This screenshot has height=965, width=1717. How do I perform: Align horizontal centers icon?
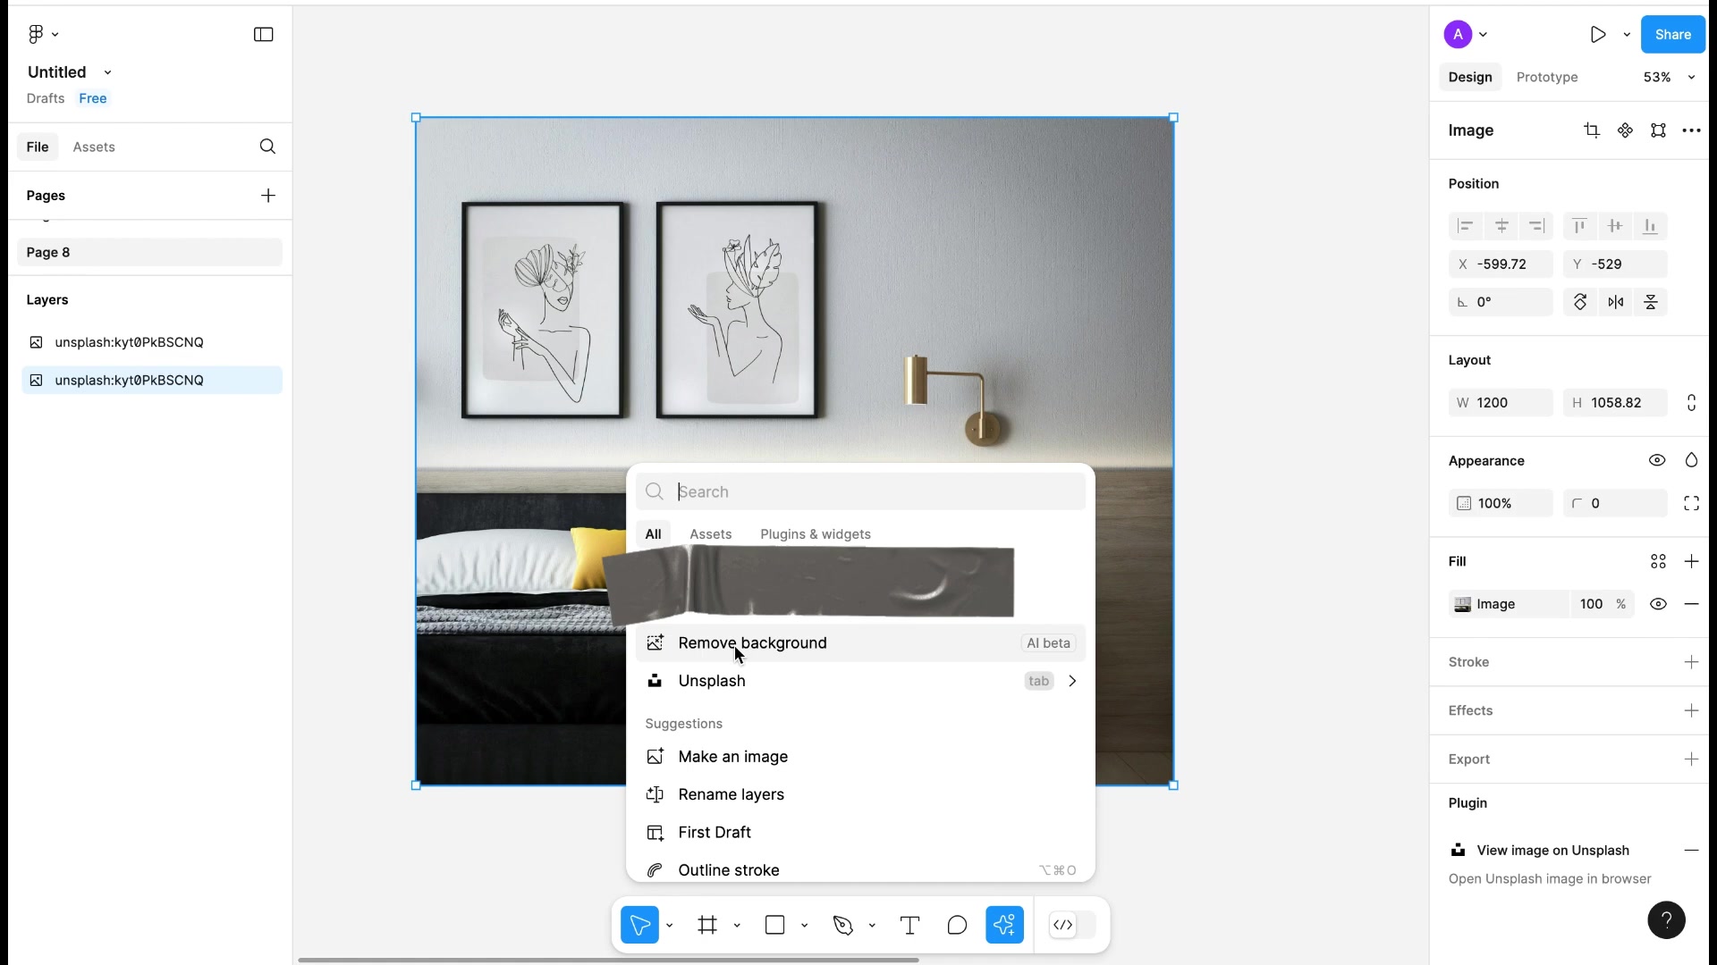click(1501, 226)
